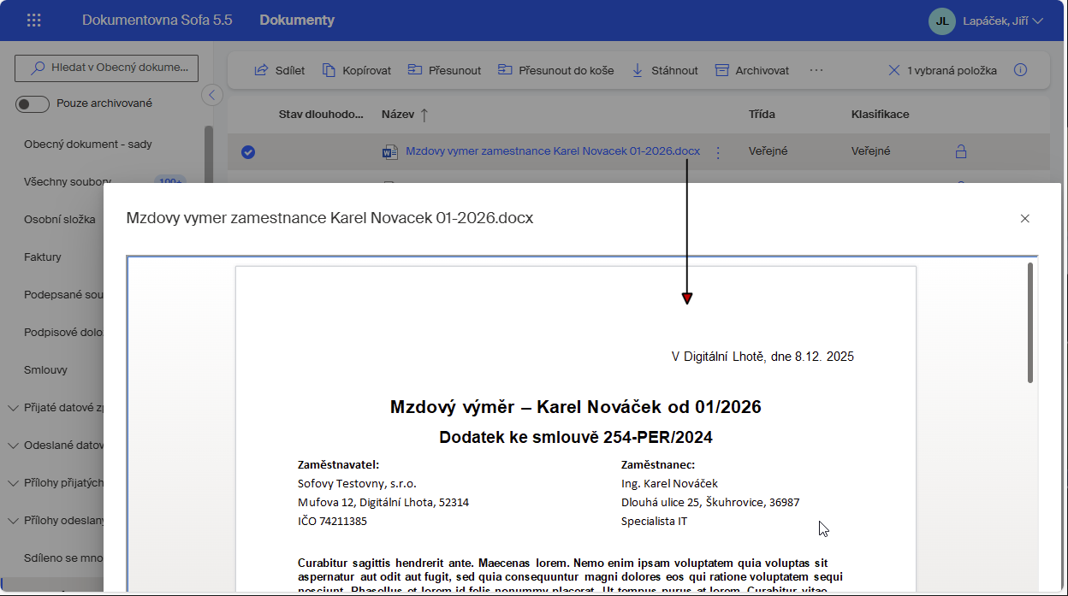The image size is (1068, 596).
Task: Click the Veřejné value in Třída column
Action: pos(768,151)
